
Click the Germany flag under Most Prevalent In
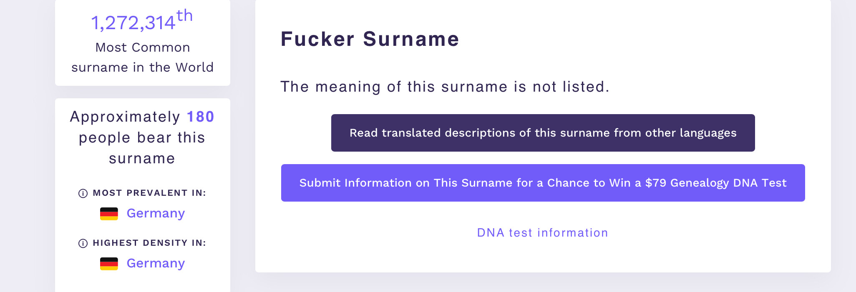click(x=109, y=214)
